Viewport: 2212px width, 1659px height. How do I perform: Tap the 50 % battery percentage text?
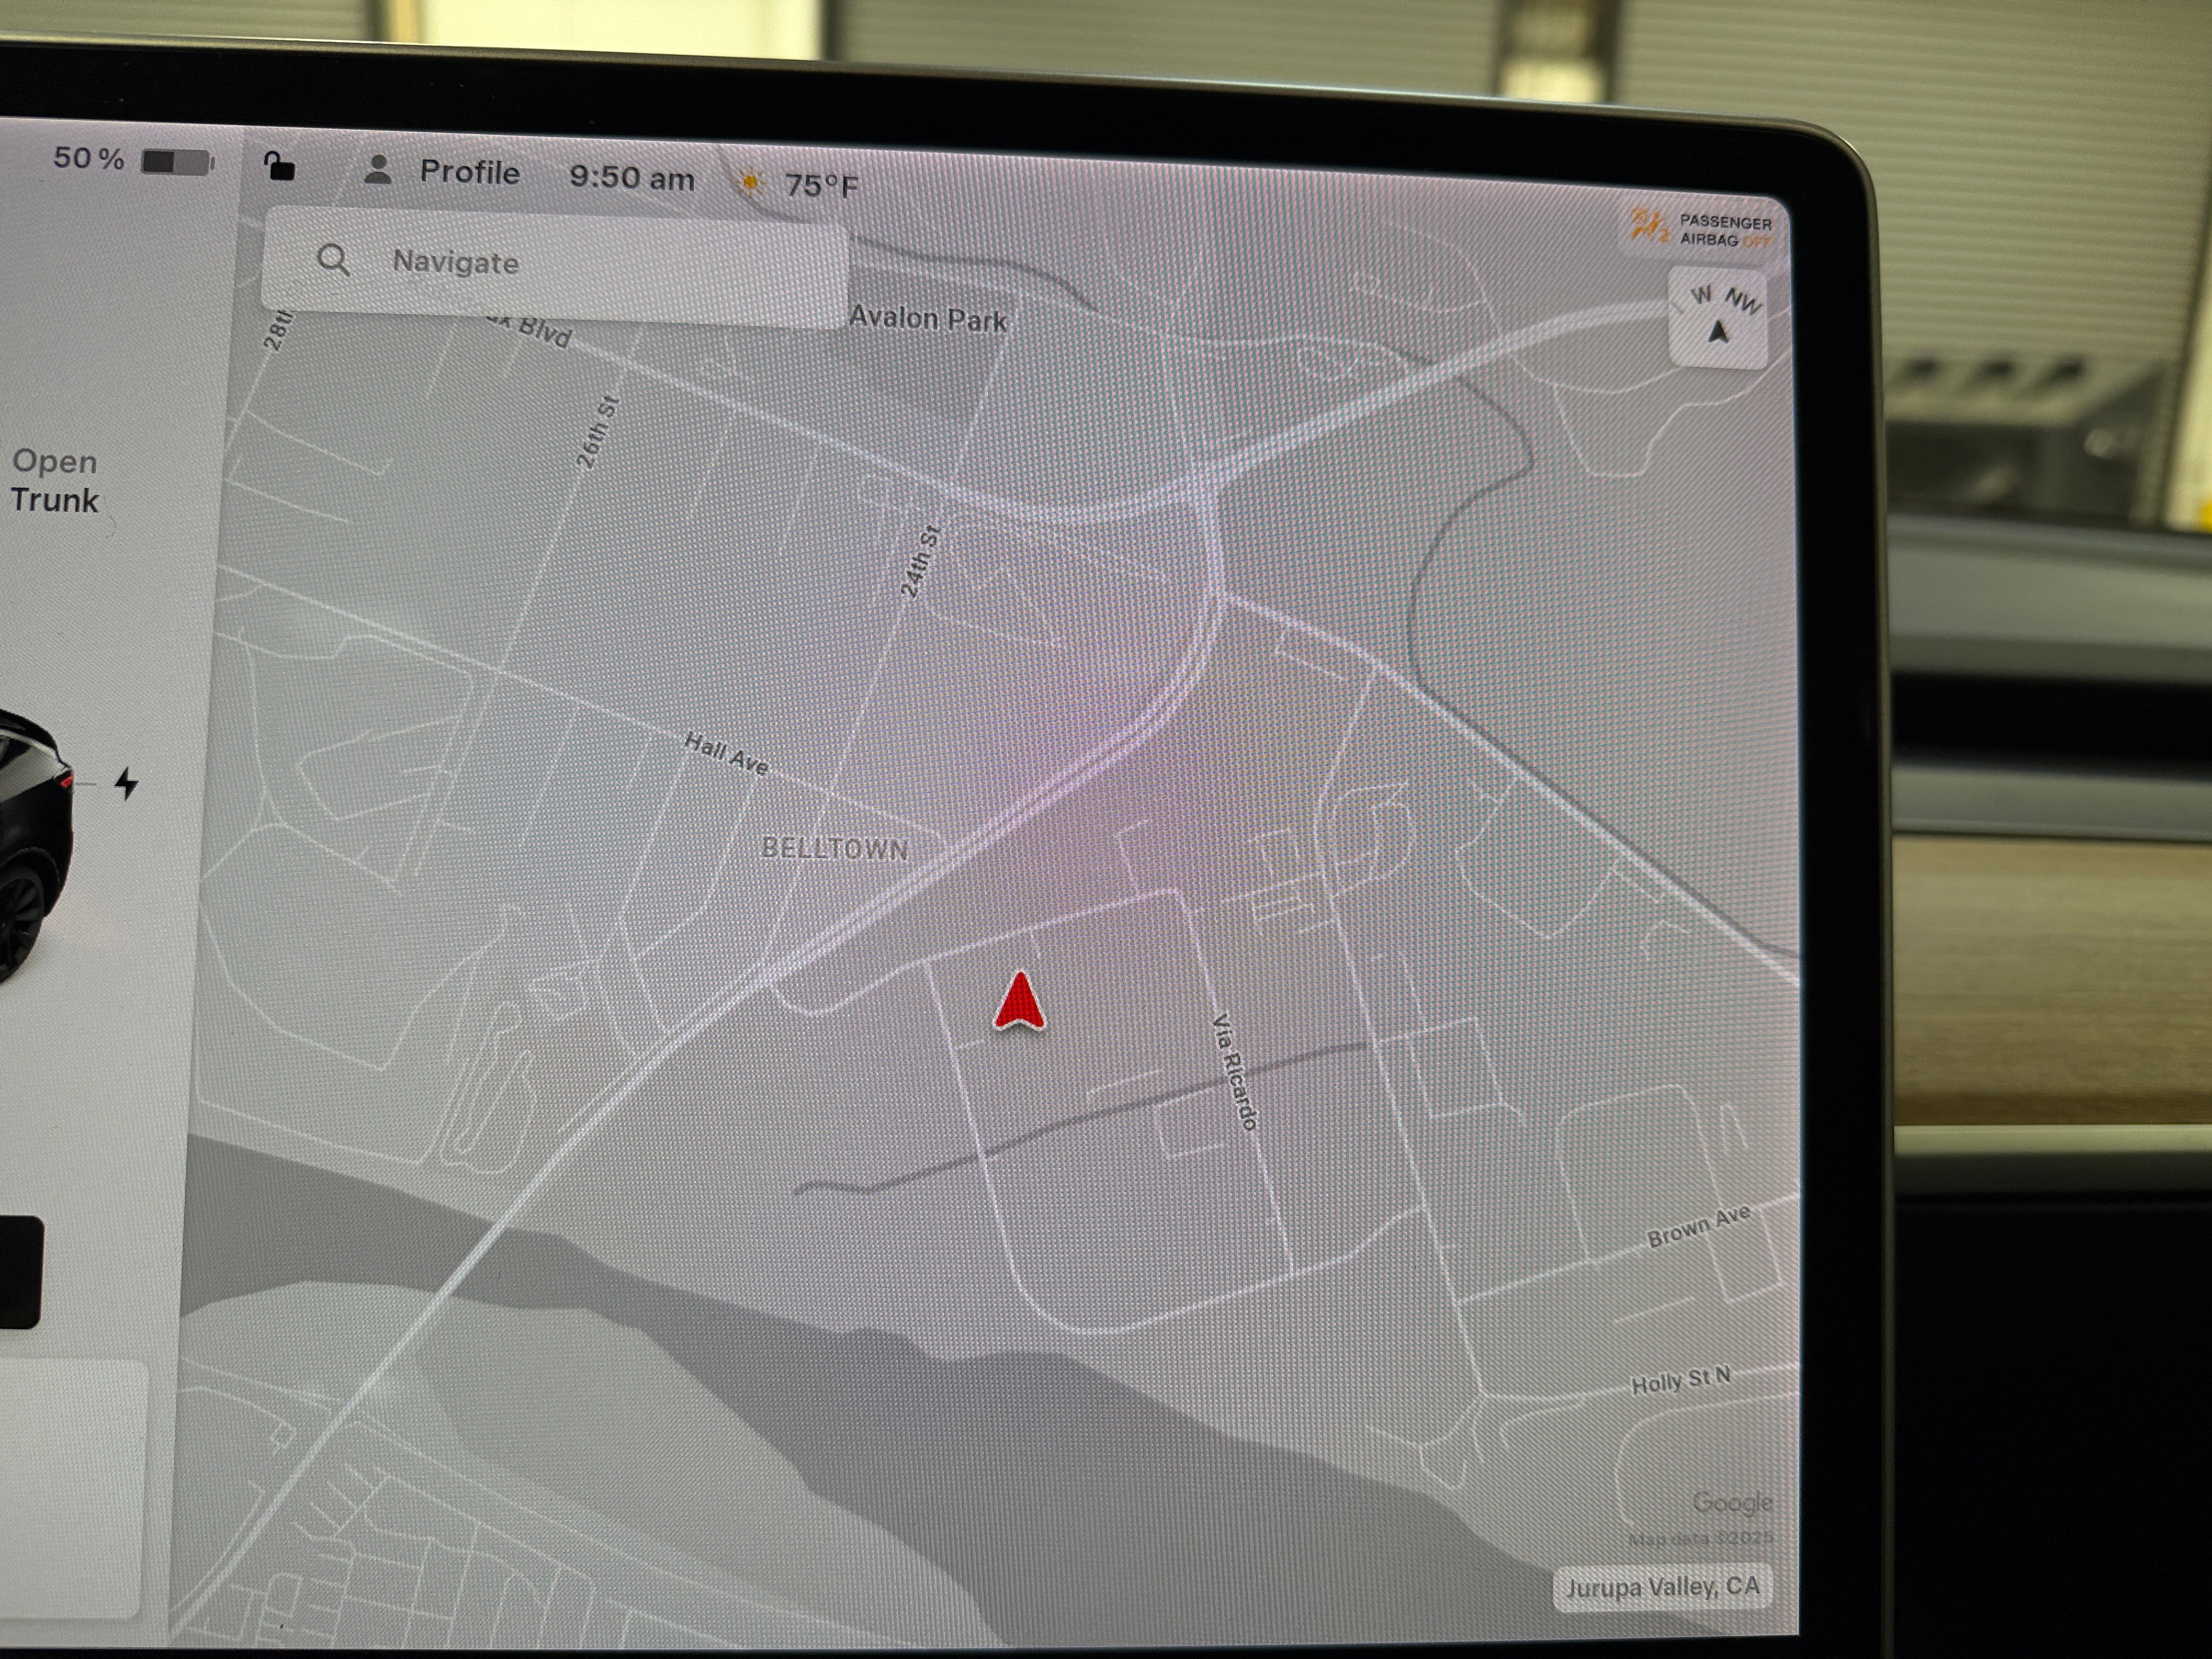click(x=89, y=158)
